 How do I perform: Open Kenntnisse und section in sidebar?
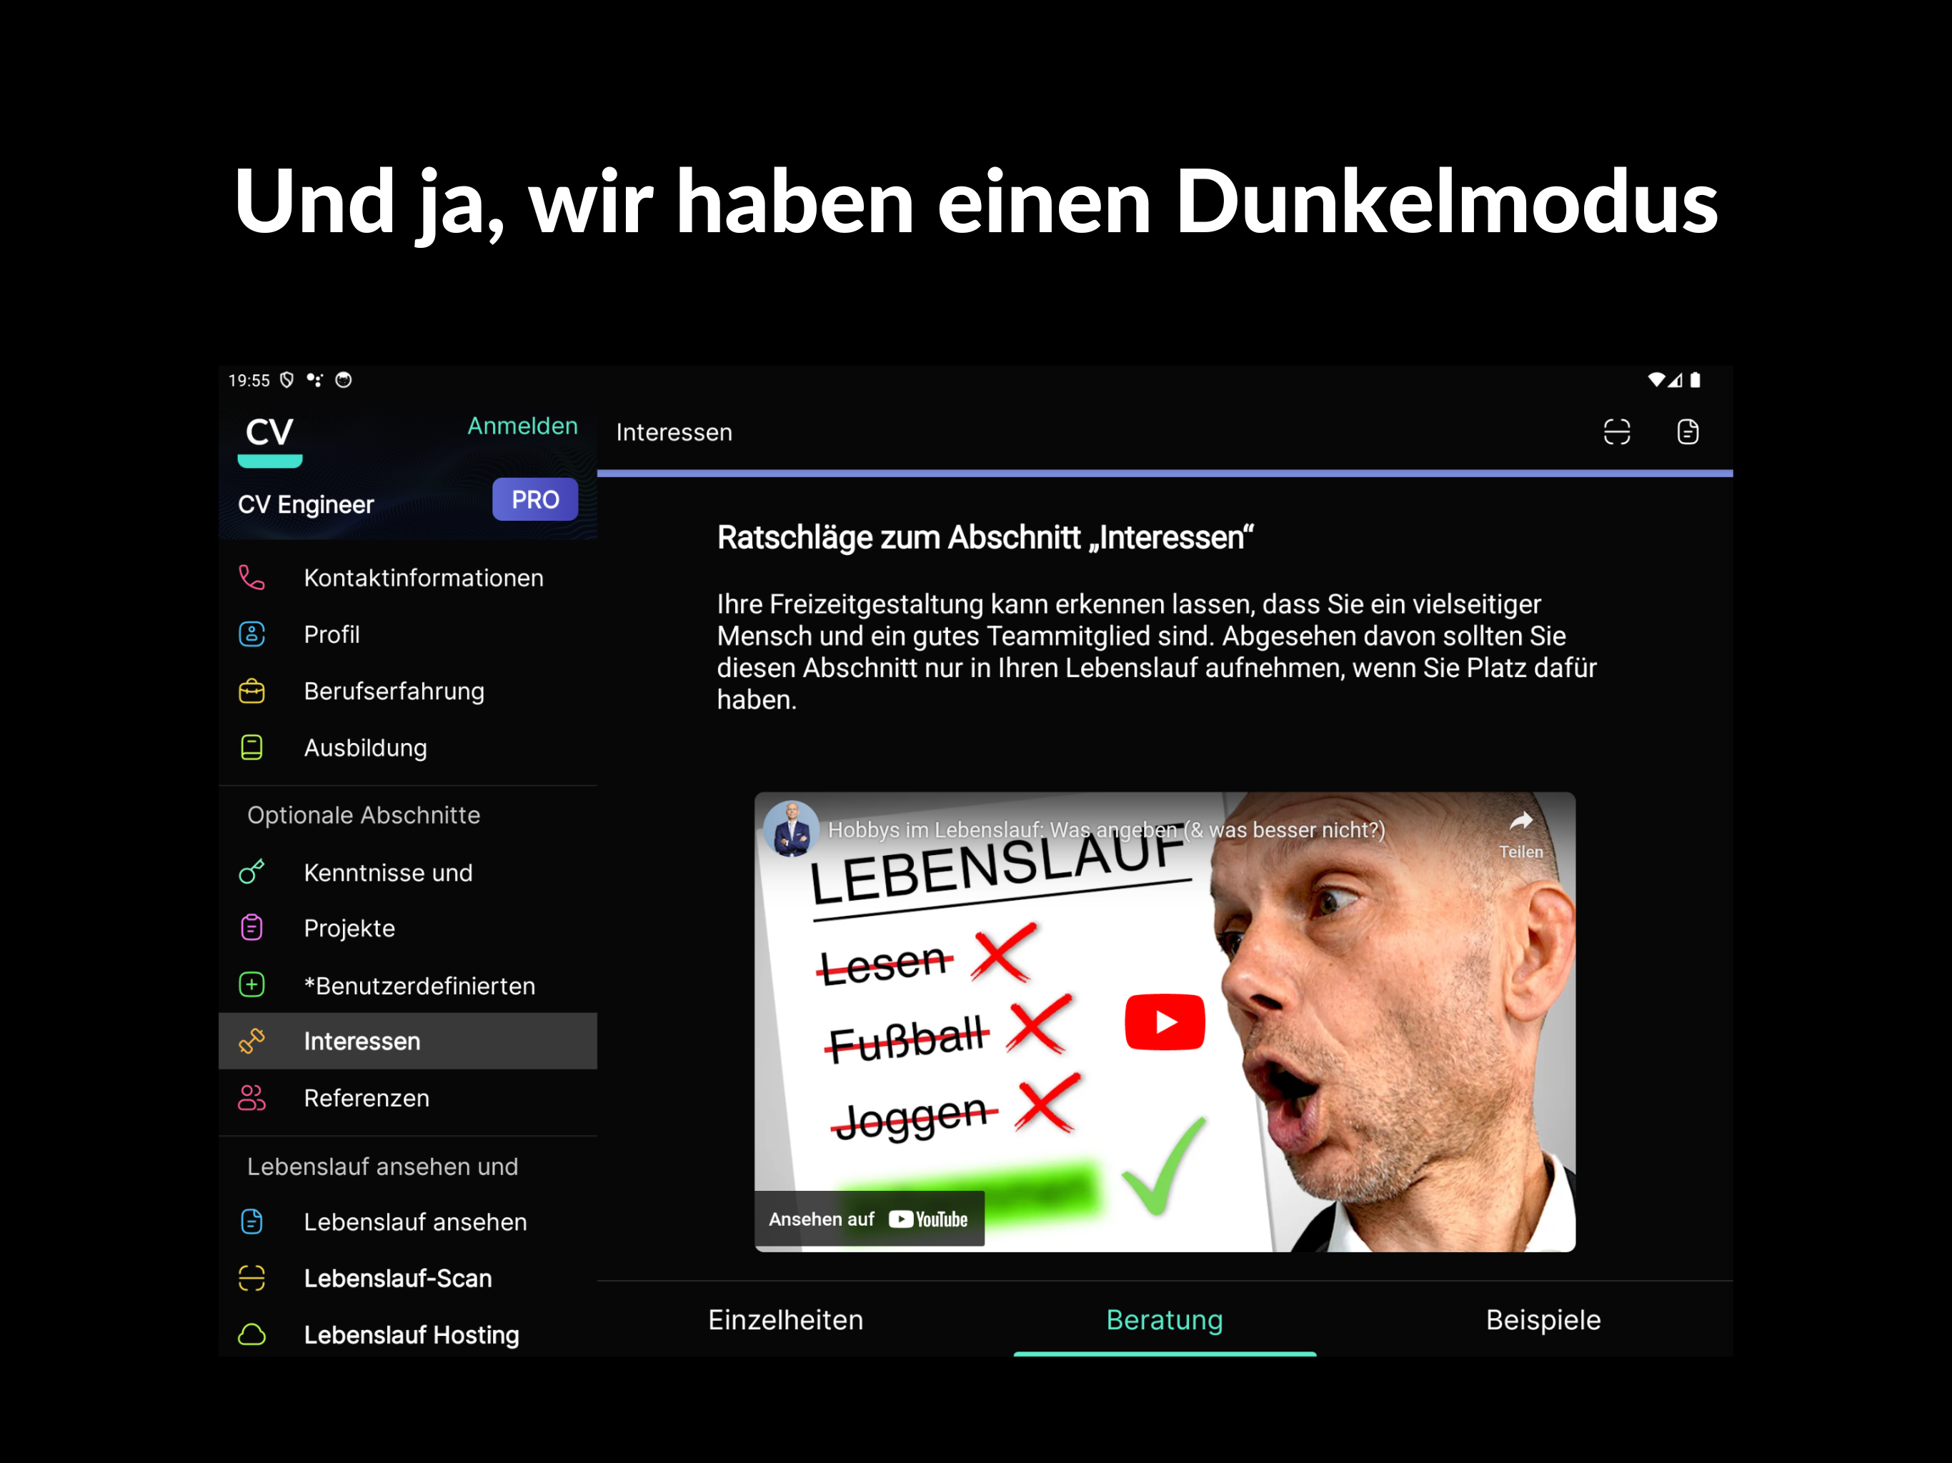click(x=388, y=873)
